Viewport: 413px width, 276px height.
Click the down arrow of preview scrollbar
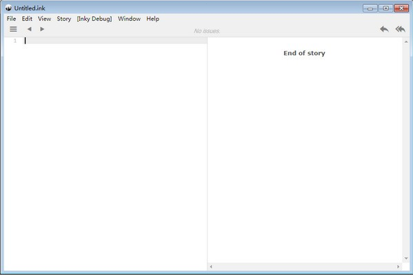point(406,259)
